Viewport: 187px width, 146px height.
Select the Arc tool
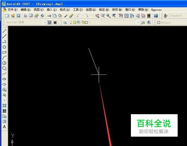tap(4, 58)
